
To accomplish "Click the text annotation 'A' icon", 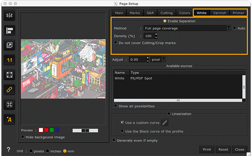I will (x=9, y=119).
